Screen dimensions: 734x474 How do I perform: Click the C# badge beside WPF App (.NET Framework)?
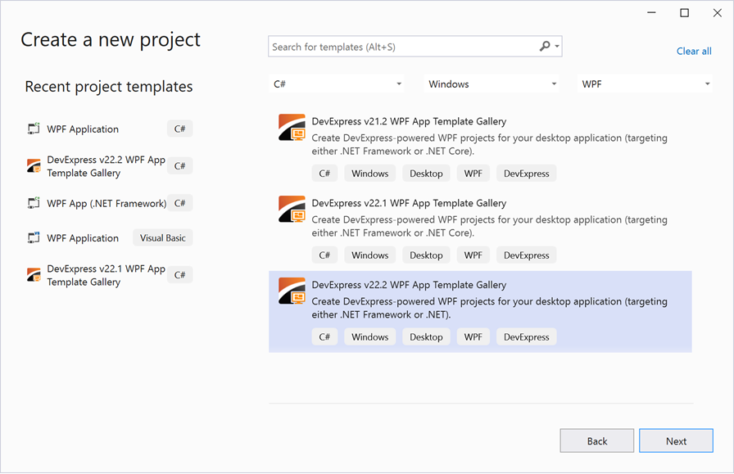(179, 203)
